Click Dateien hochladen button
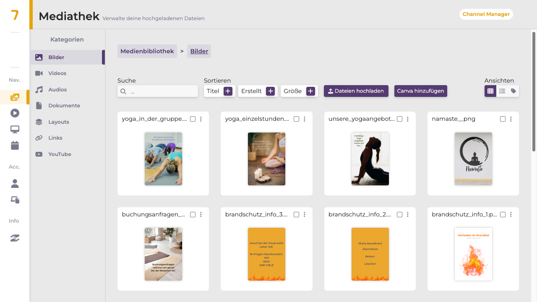The height and width of the screenshot is (302, 537). 356,91
